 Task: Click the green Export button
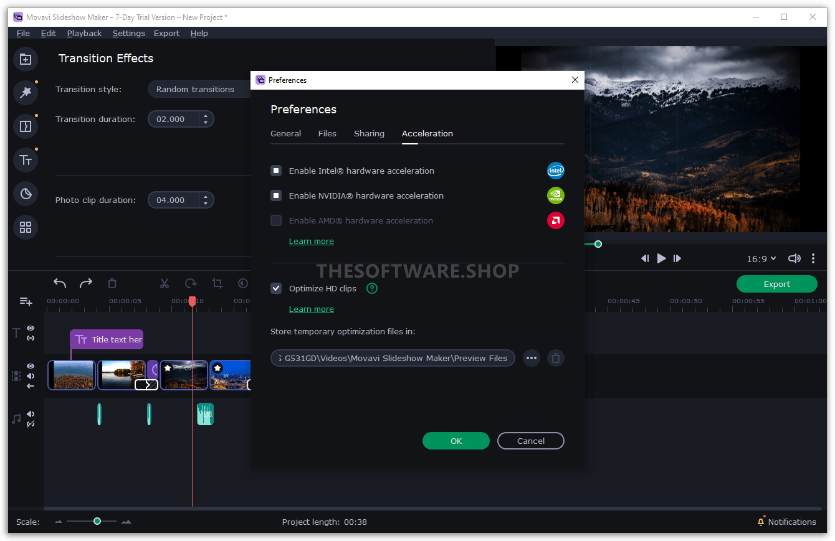pyautogui.click(x=777, y=284)
